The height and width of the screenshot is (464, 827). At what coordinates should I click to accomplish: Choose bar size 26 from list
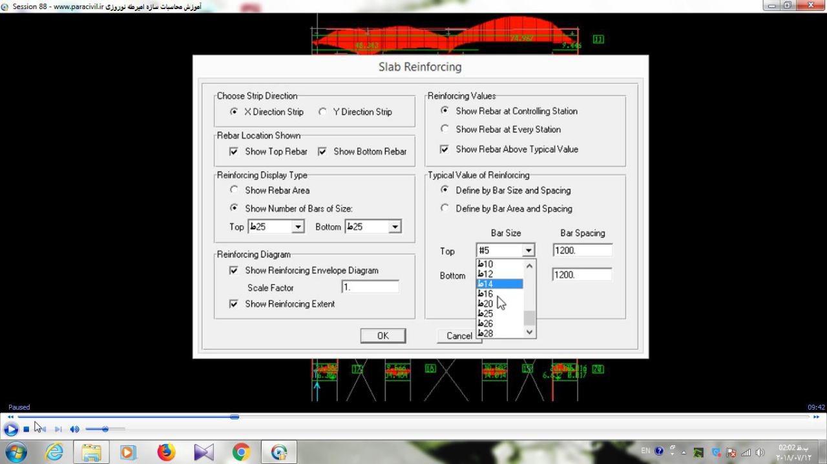click(499, 323)
